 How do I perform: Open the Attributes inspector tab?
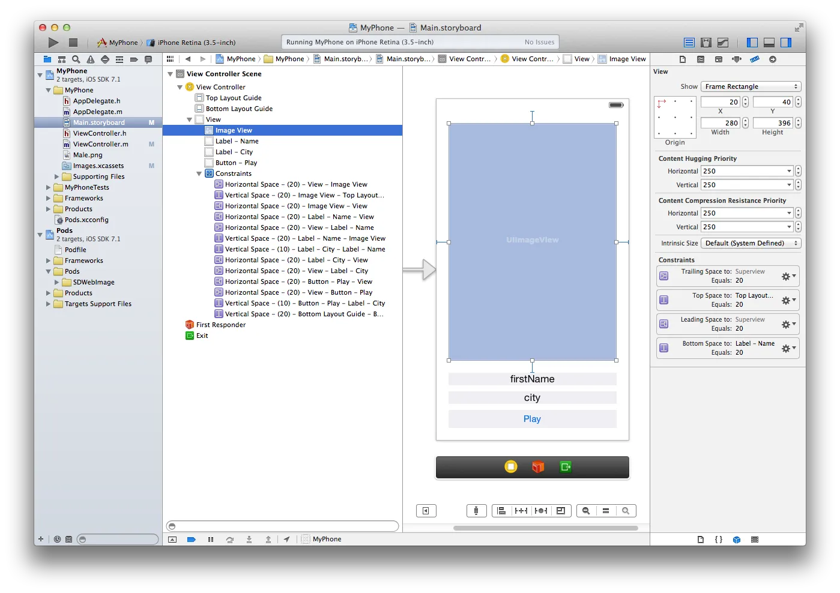[737, 59]
